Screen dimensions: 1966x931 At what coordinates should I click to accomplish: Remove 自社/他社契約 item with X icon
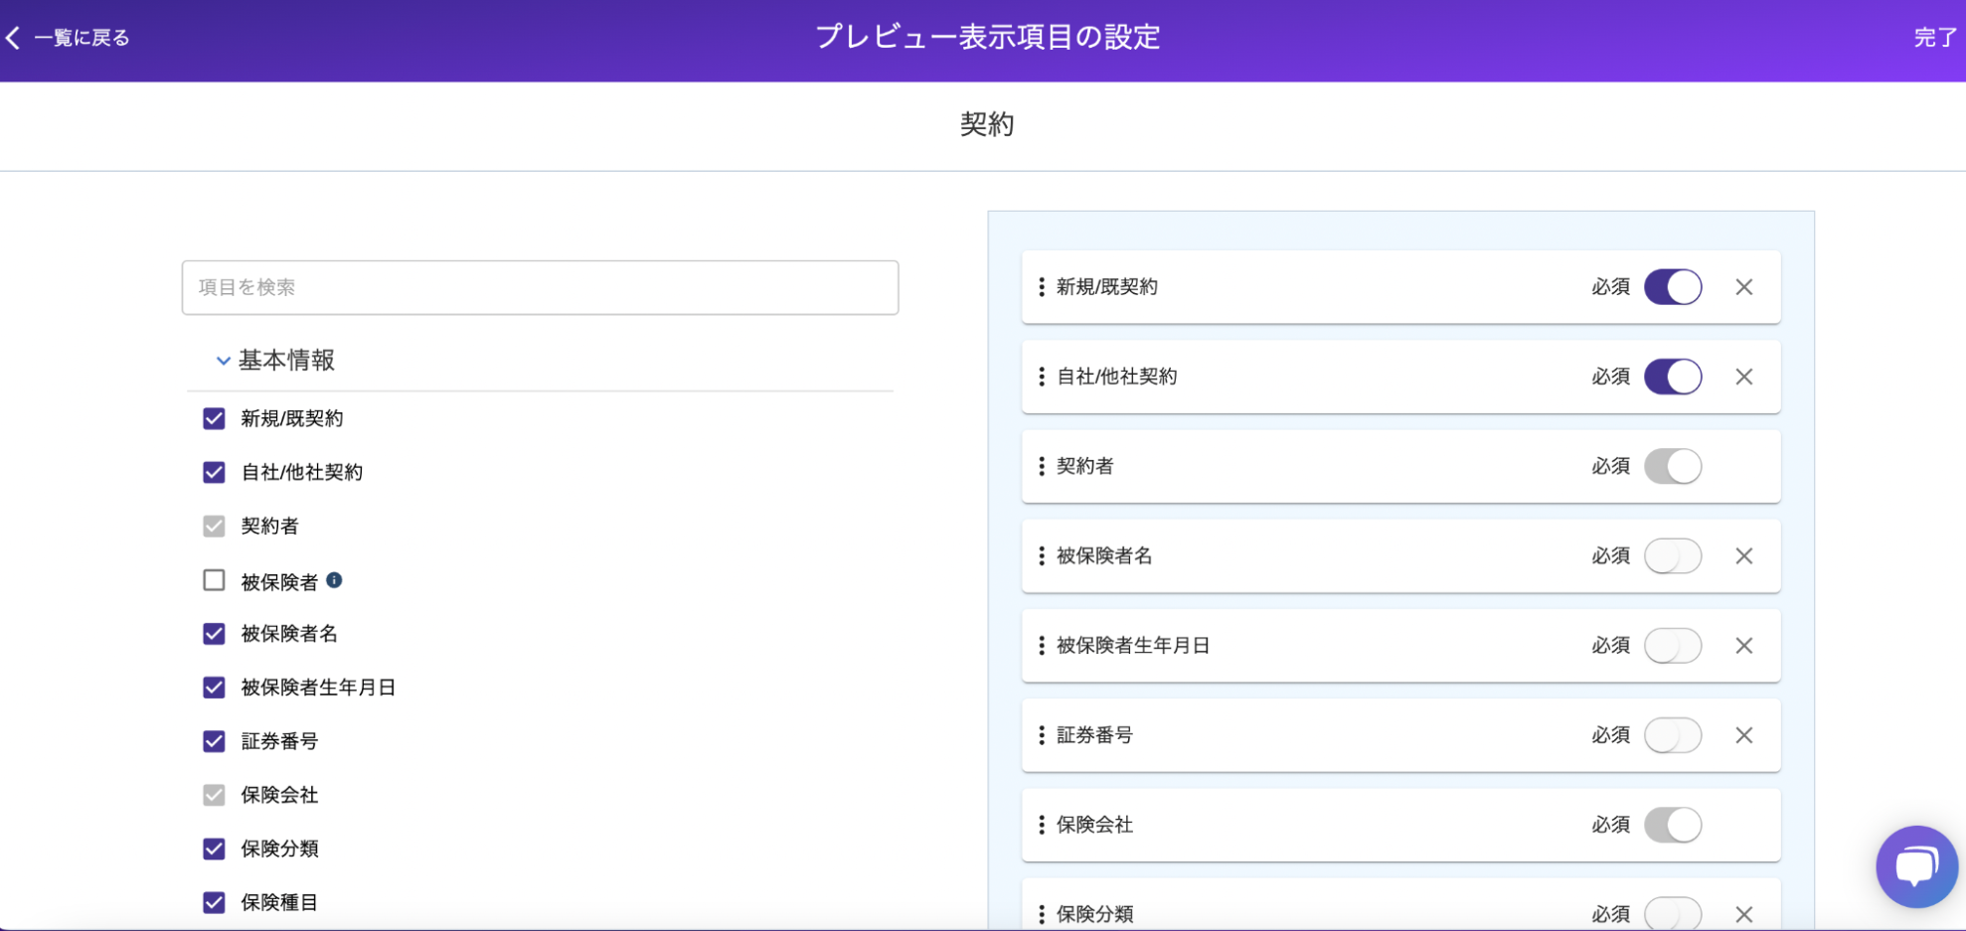click(1743, 377)
